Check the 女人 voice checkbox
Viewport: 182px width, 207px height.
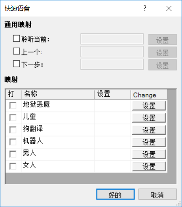coord(13,166)
